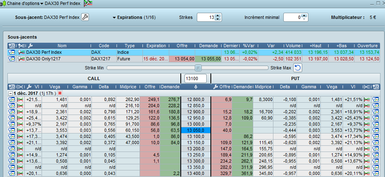This screenshot has width=385, height=177.
Task: Open the option strategy settings icon in title bar
Action: [88, 3]
